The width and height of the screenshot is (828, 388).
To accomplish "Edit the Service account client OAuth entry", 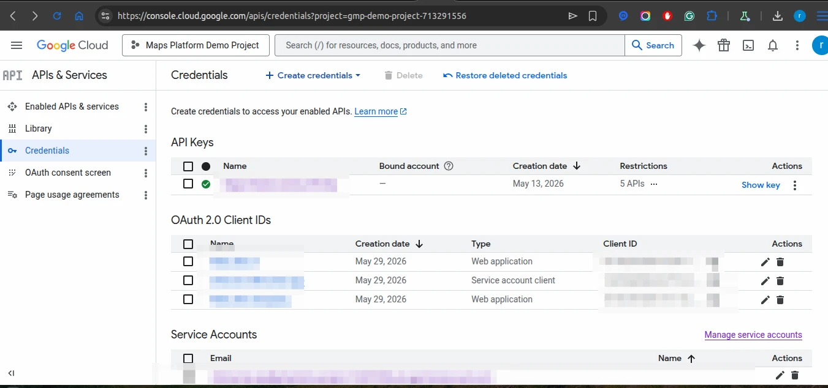I will click(x=765, y=281).
